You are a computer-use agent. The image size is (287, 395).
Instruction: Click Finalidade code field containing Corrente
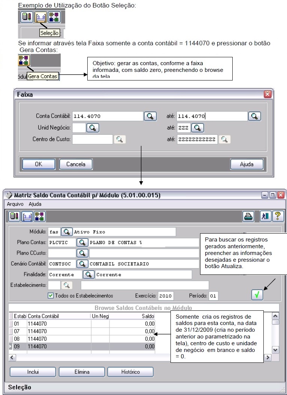pyautogui.click(x=65, y=274)
